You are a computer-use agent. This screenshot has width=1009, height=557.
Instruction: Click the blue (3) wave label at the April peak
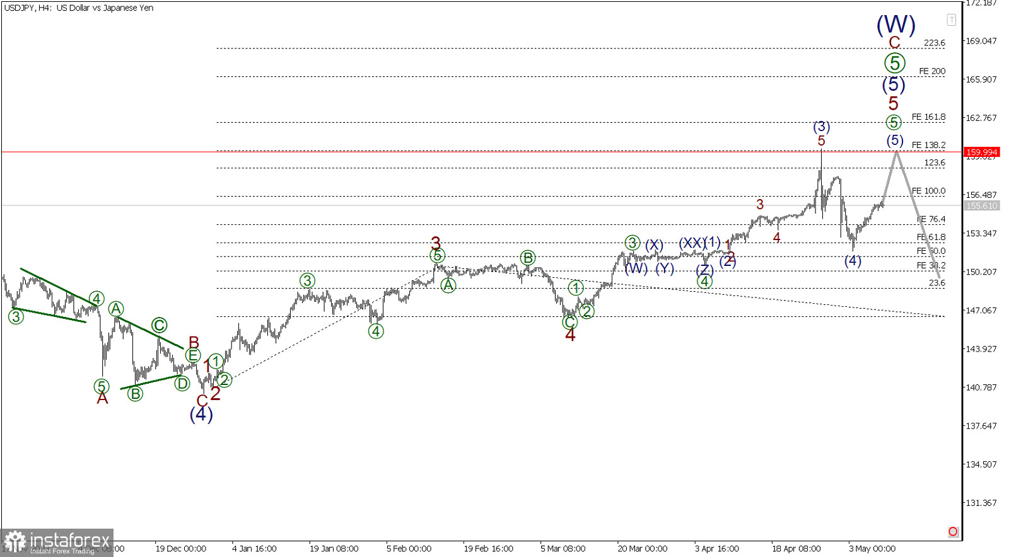point(821,127)
